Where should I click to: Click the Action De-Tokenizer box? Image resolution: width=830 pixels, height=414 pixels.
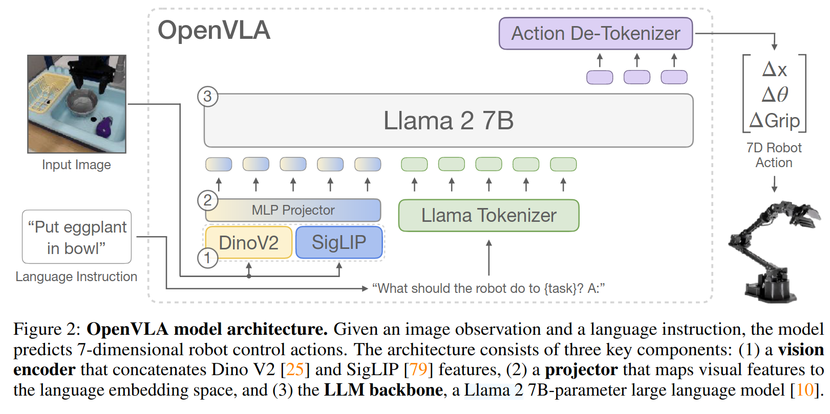pyautogui.click(x=595, y=34)
